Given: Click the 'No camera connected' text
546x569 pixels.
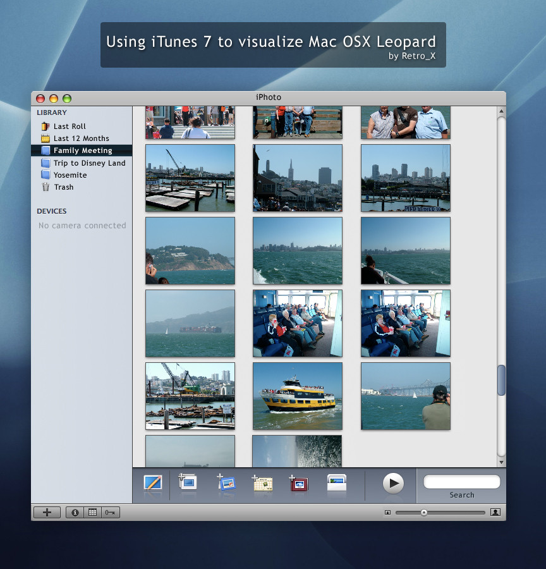Looking at the screenshot, I should [x=82, y=225].
